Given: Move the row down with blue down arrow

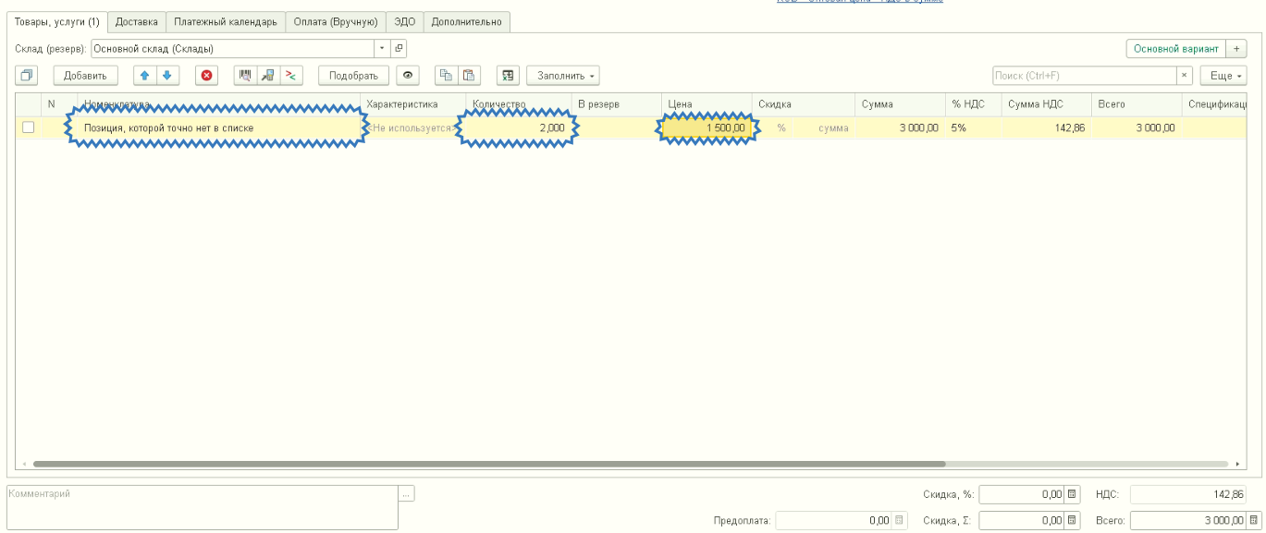Looking at the screenshot, I should [167, 76].
